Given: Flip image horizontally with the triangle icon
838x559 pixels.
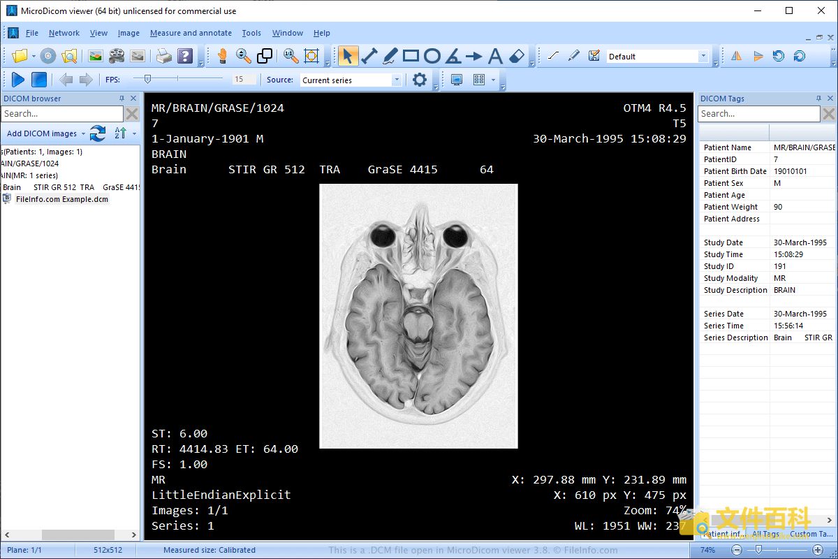Looking at the screenshot, I should (736, 56).
